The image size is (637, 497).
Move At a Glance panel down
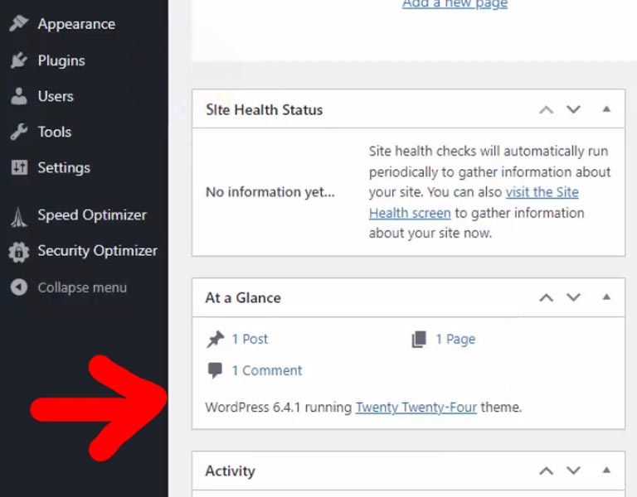pos(574,297)
